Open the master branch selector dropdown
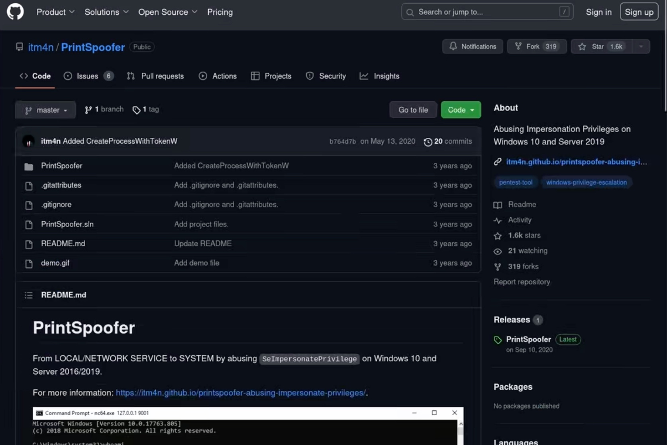667x445 pixels. click(45, 110)
